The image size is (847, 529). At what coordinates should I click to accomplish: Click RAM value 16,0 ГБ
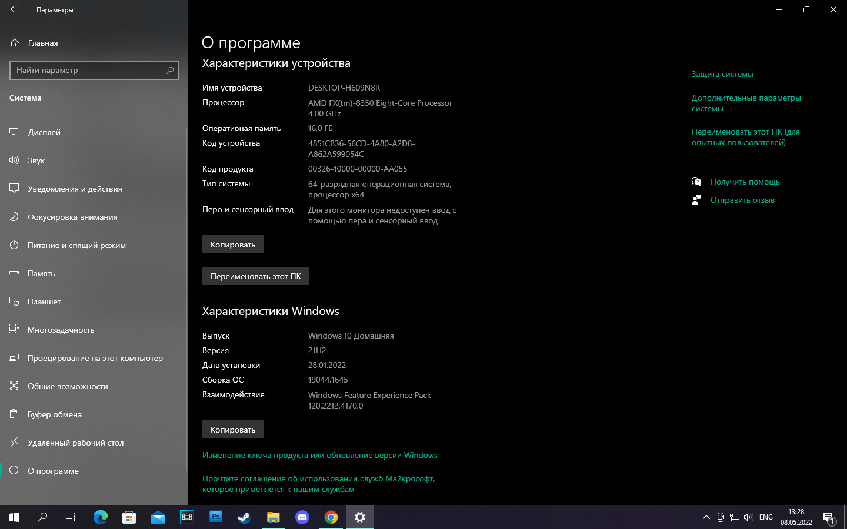(321, 128)
